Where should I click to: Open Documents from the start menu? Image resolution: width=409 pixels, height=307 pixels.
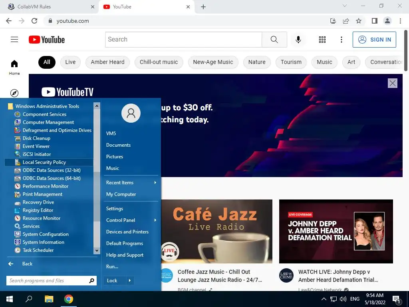point(118,145)
